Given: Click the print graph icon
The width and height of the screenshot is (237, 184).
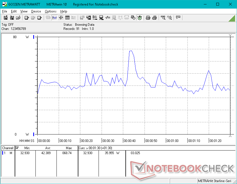Looking at the screenshot, I should point(148,18).
